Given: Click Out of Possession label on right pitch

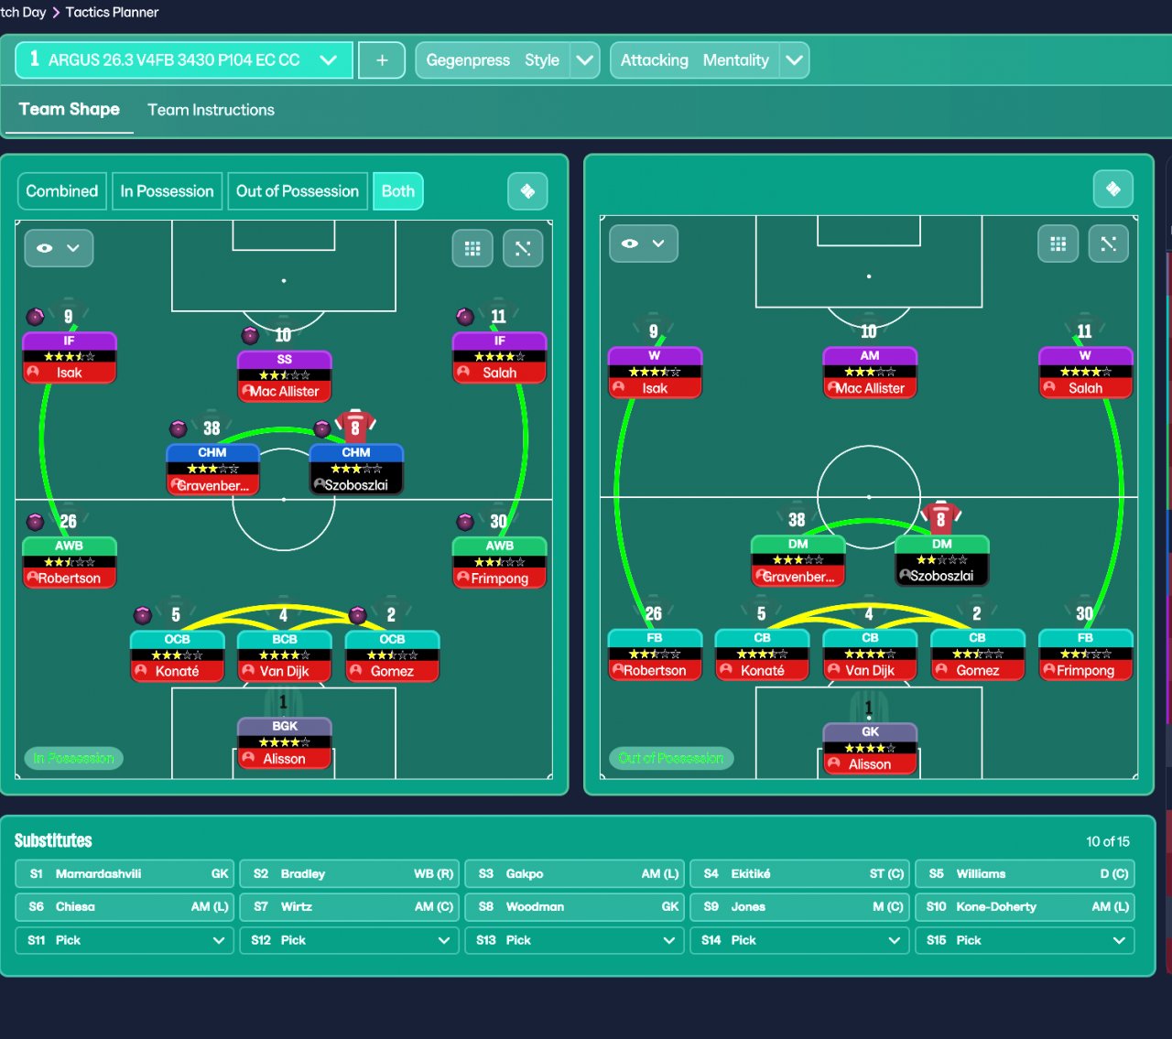Looking at the screenshot, I should [x=670, y=758].
